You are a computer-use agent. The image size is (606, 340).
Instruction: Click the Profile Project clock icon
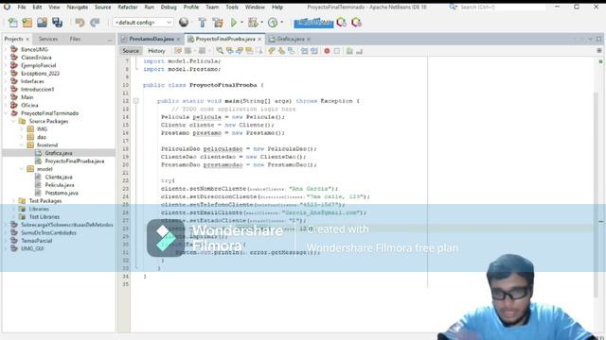[x=273, y=23]
